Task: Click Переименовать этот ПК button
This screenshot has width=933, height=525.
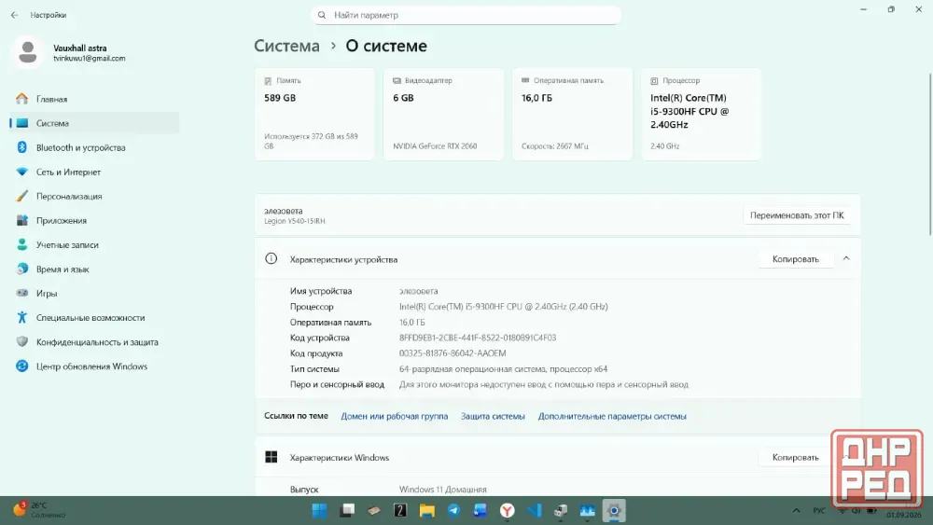Action: point(797,215)
